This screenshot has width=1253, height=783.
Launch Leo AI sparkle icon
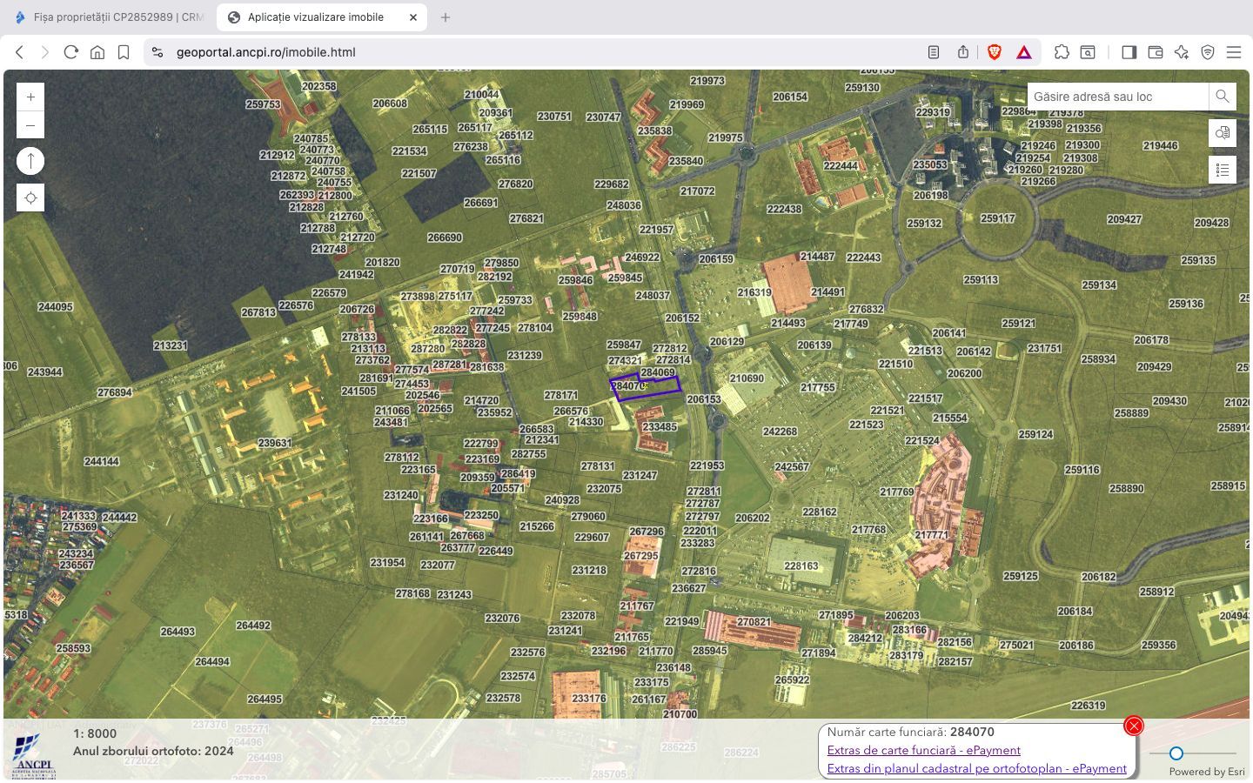coord(1182,52)
